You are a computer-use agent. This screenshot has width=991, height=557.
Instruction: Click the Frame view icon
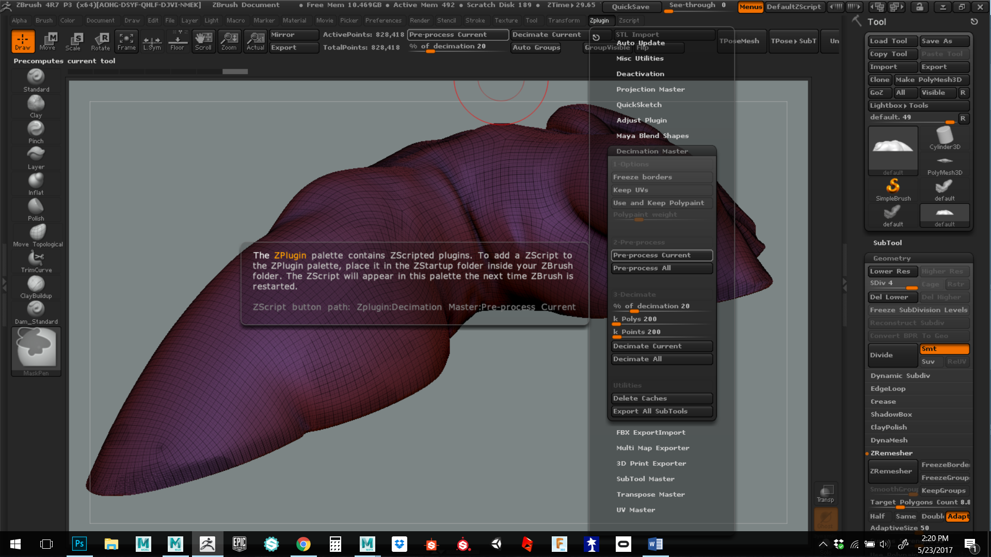[x=126, y=41]
